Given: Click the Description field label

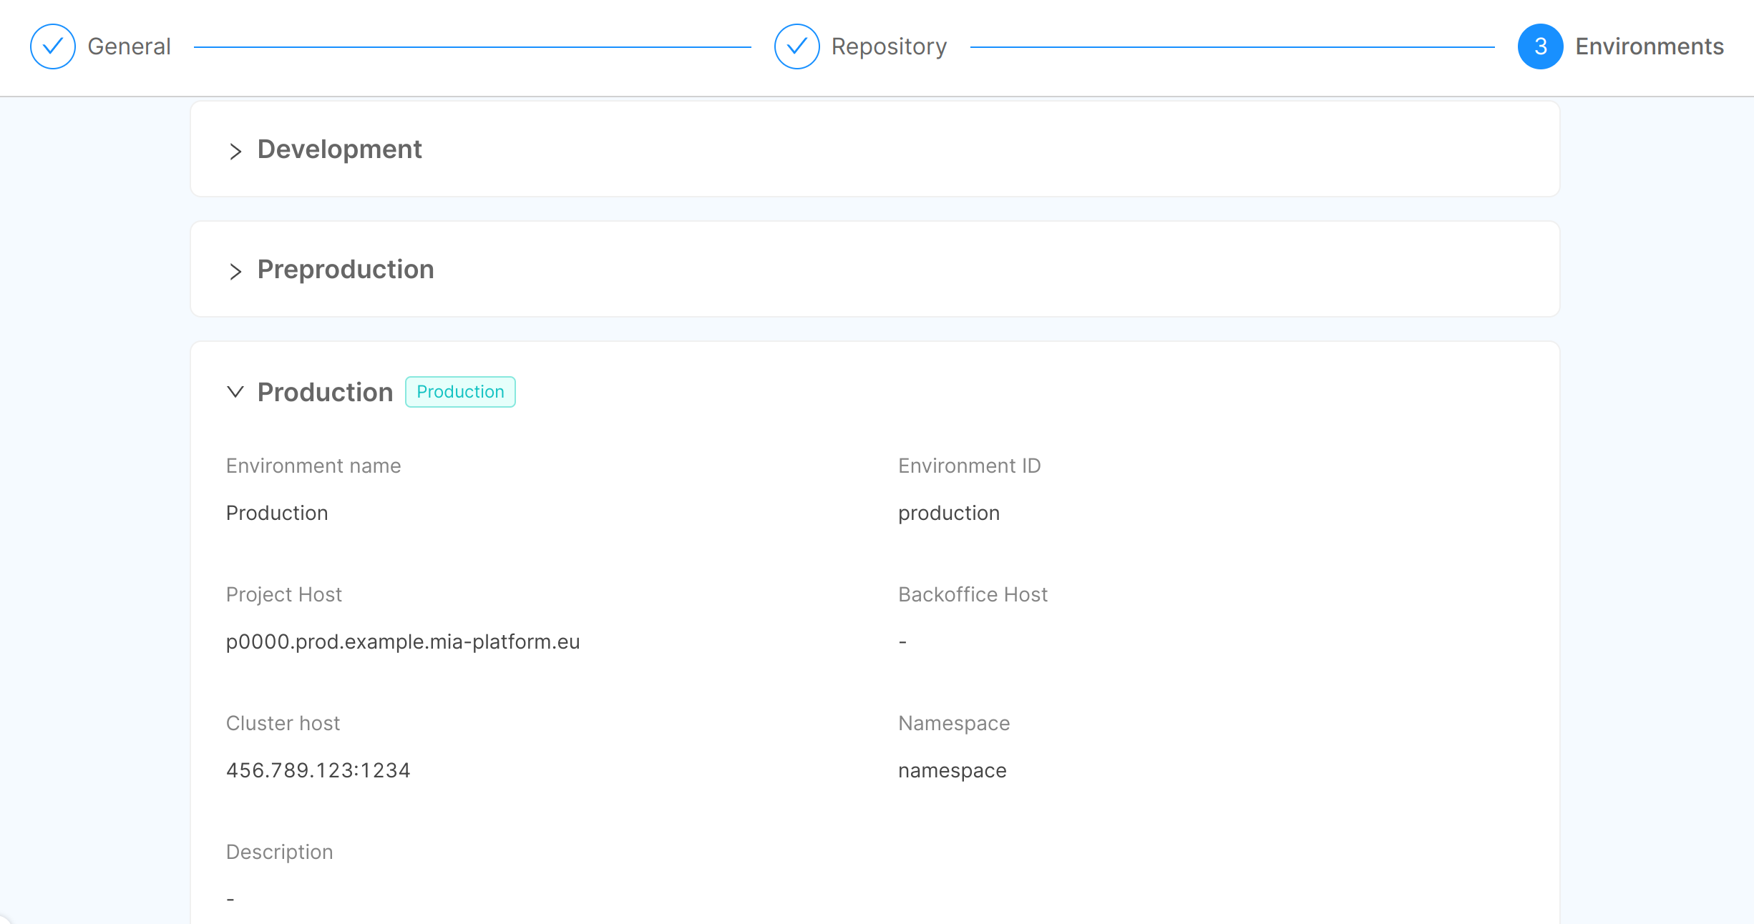Looking at the screenshot, I should coord(279,852).
